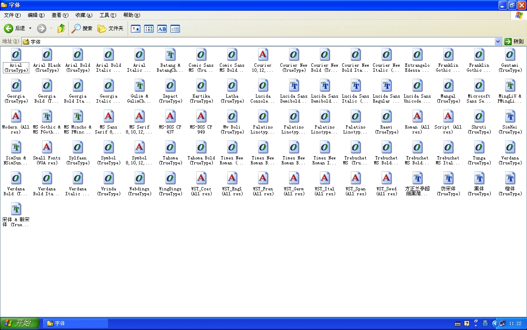Select the Lucida Console font icon

coord(263,85)
